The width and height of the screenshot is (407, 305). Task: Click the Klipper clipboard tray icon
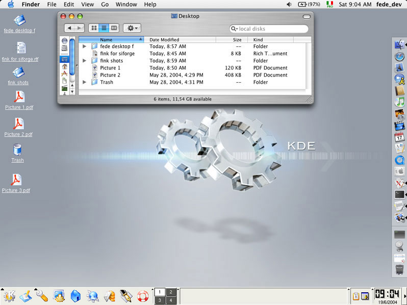(x=356, y=296)
